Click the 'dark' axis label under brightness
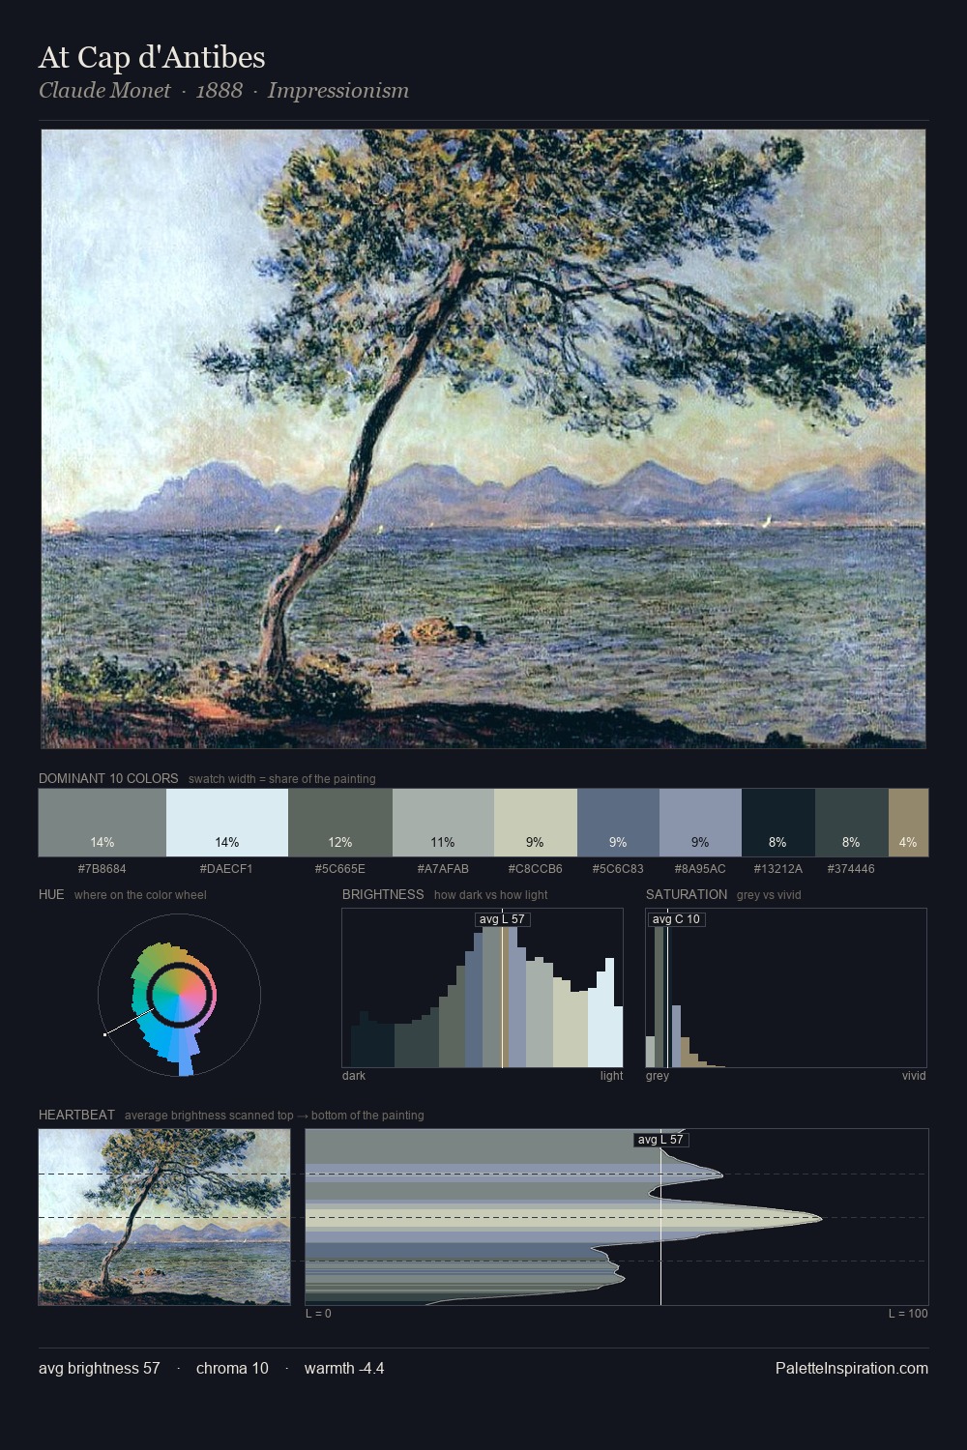This screenshot has height=1450, width=967. coord(354,1075)
